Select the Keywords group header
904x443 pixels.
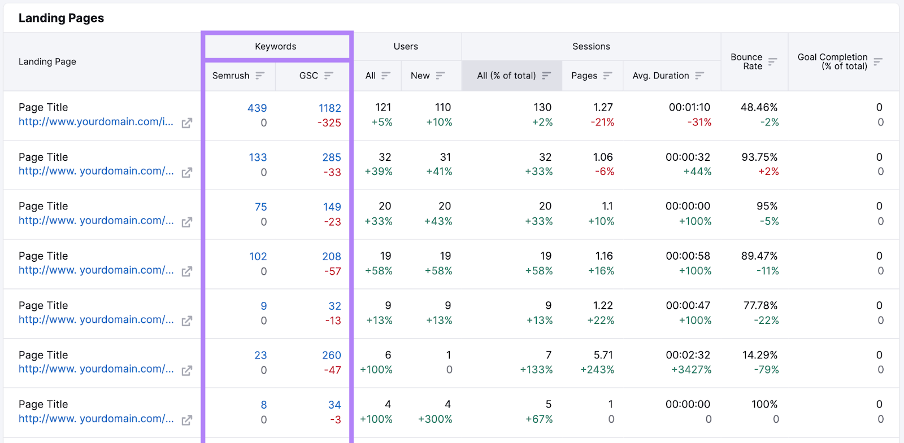[x=275, y=46]
